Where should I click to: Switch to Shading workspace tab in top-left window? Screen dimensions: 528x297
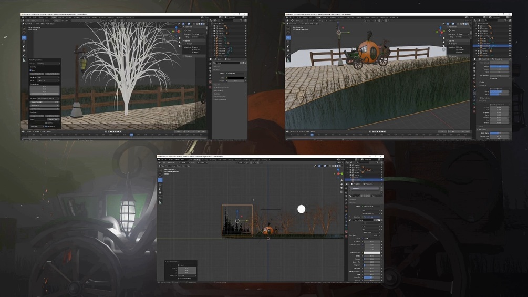pyautogui.click(x=94, y=17)
